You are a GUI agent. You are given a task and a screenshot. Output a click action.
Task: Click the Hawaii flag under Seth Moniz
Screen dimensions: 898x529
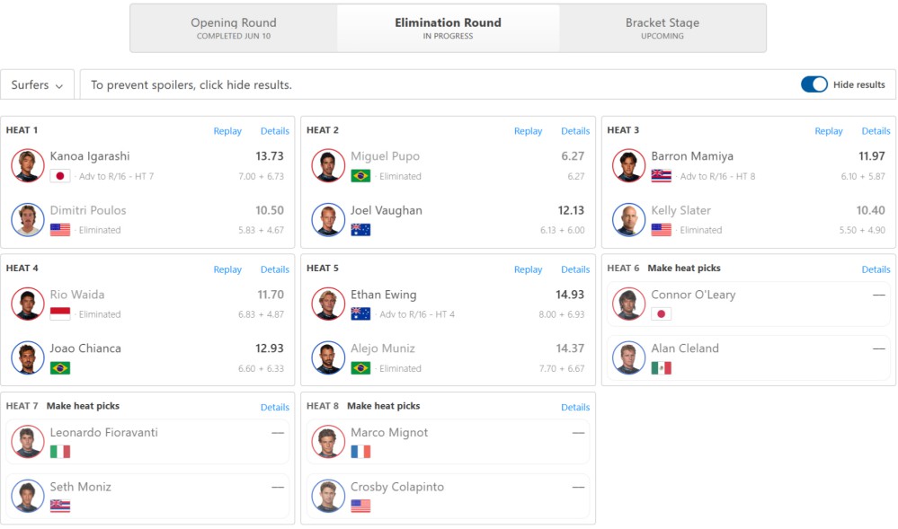click(60, 507)
